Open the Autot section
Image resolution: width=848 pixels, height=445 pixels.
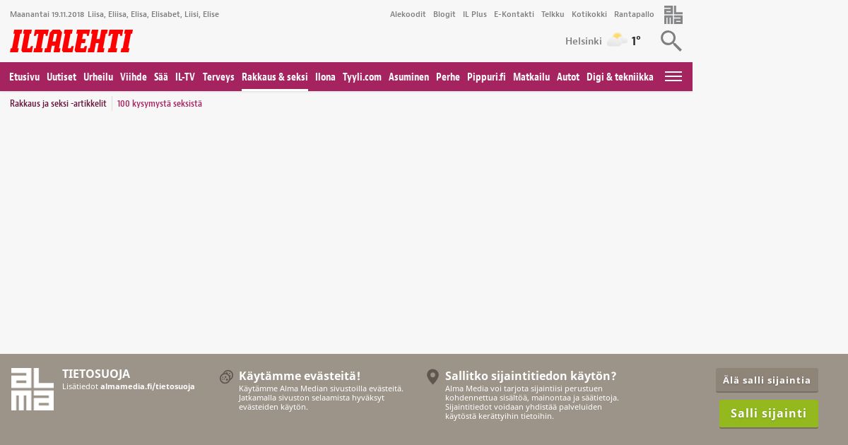coord(568,77)
